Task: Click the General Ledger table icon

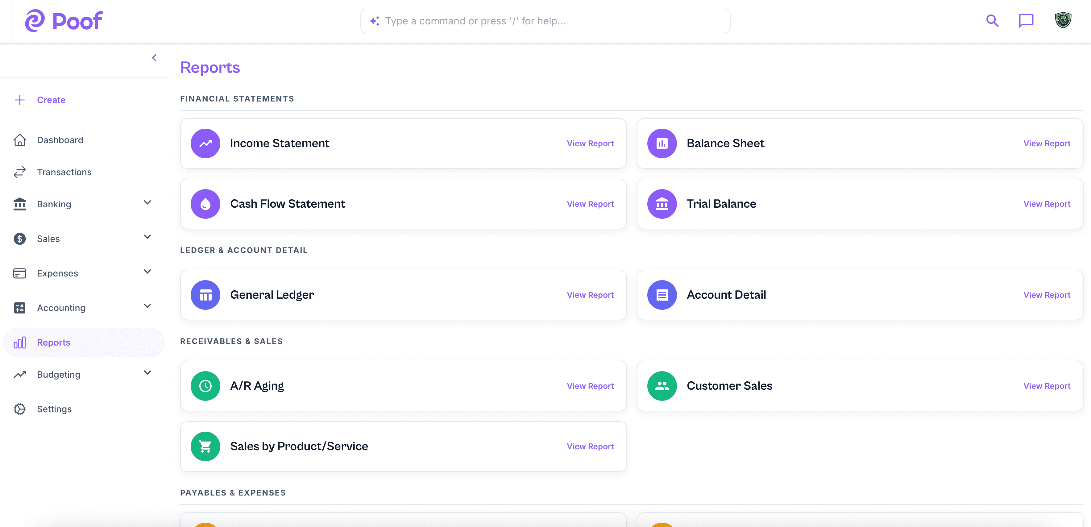Action: [x=205, y=295]
